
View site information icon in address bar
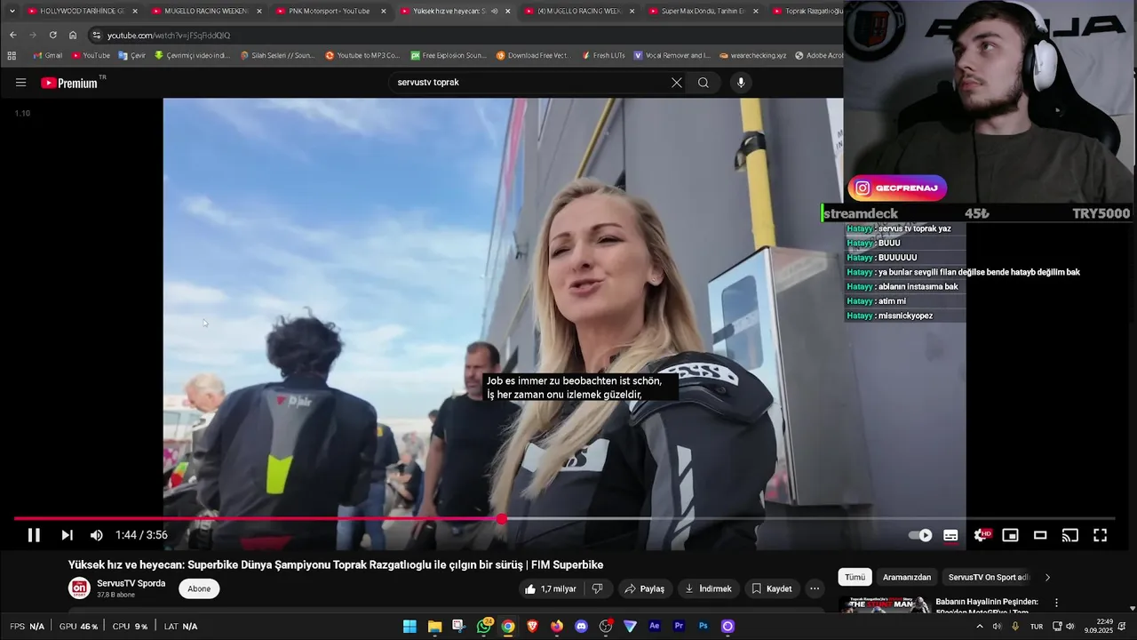96,35
